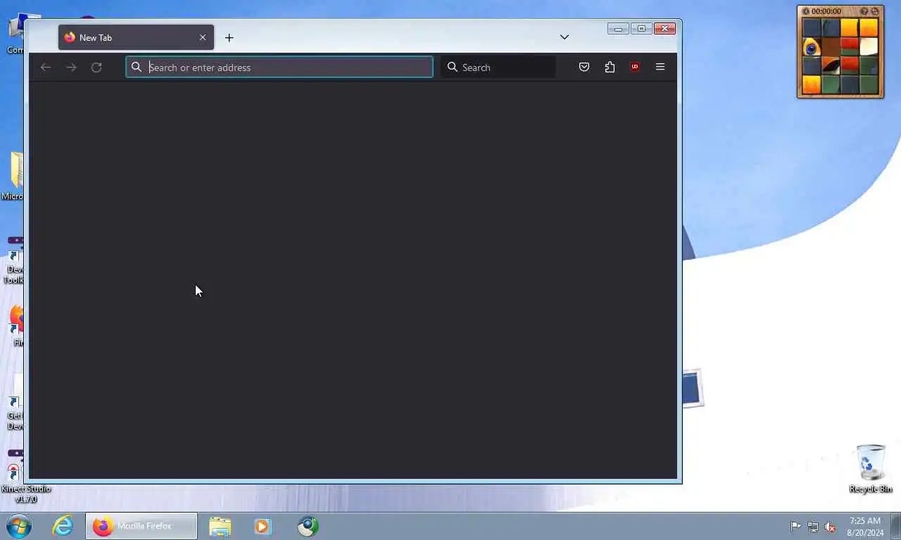Open the Windows Start menu
The width and height of the screenshot is (901, 540).
coord(19,526)
